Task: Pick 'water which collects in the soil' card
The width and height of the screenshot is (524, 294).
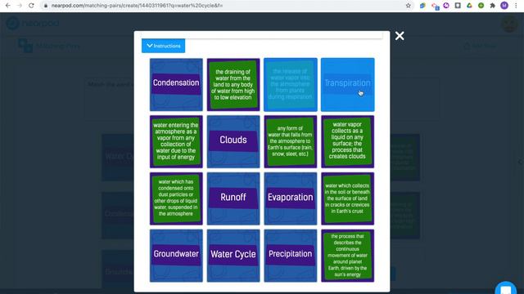Action: 347,198
